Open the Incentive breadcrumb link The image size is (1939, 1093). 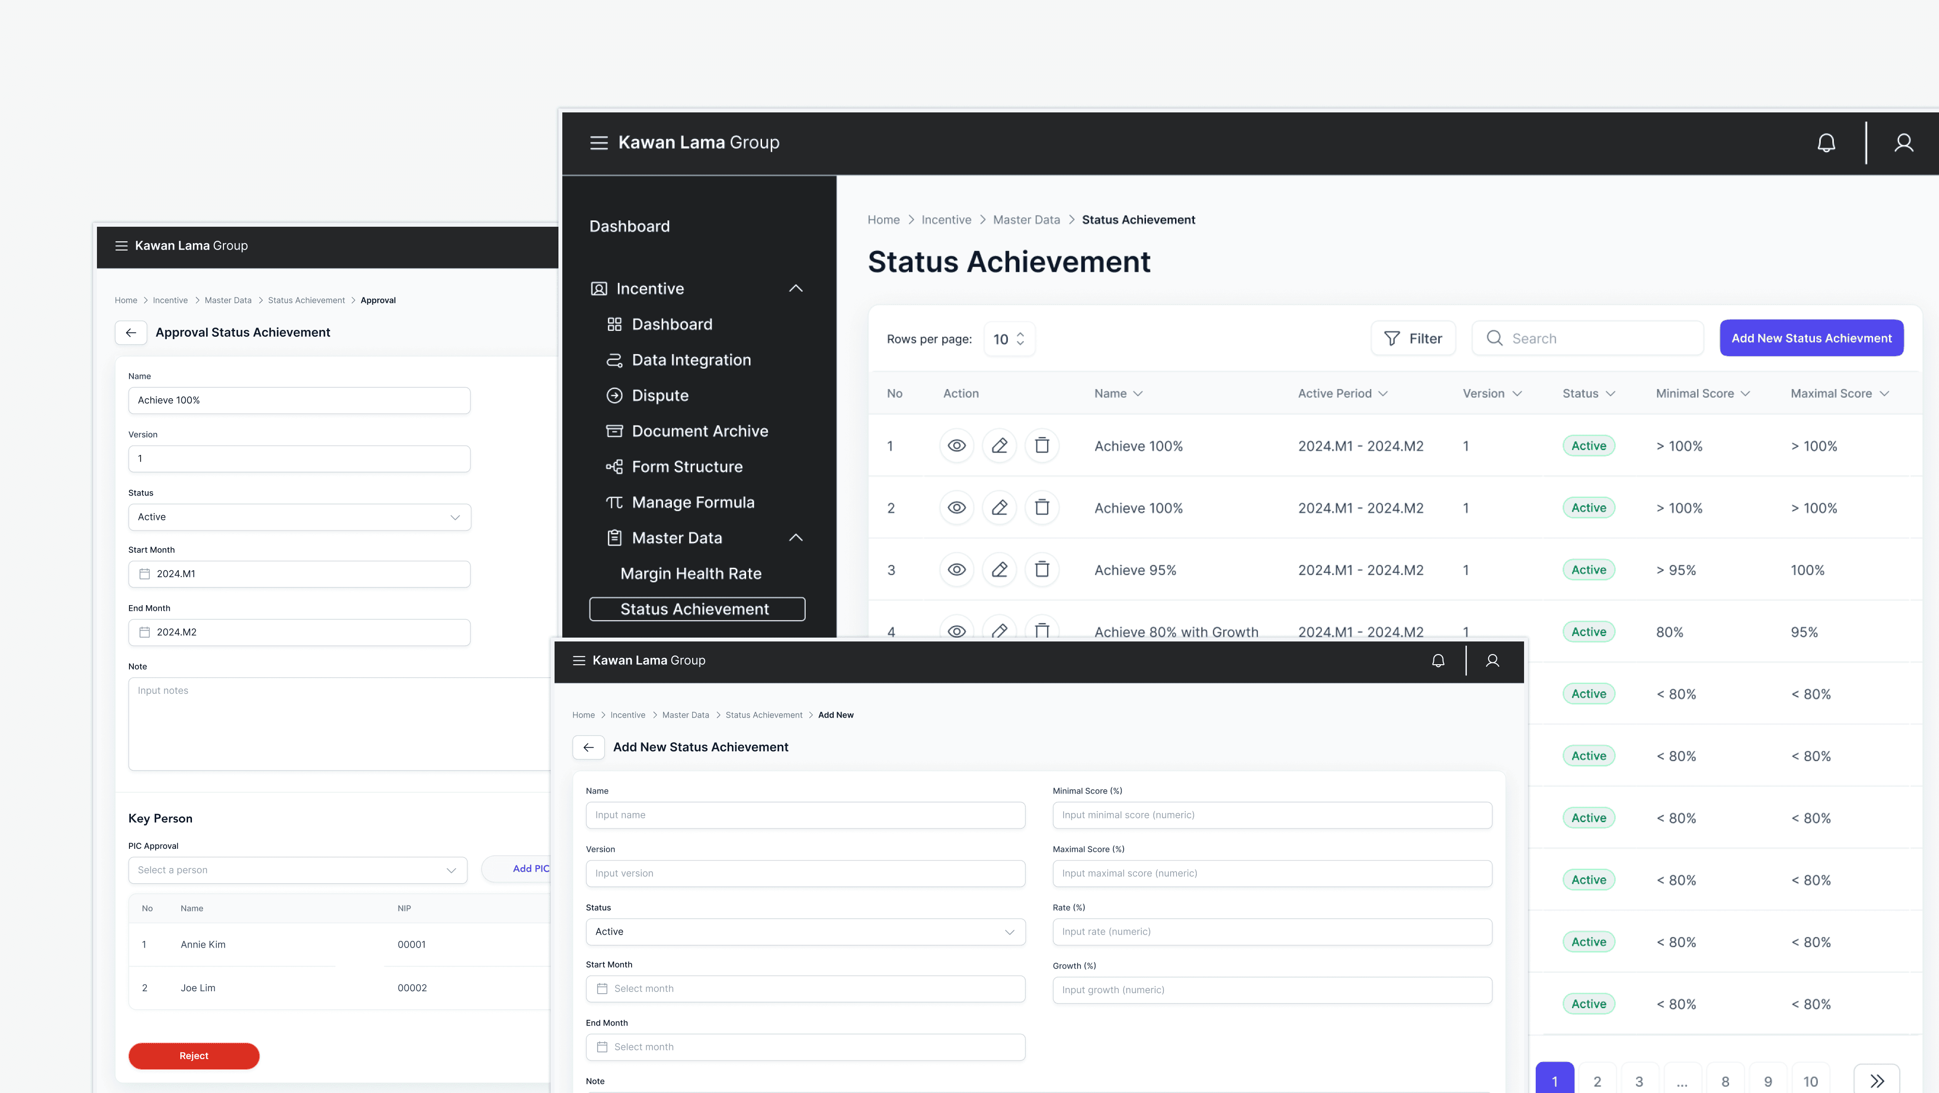tap(946, 219)
